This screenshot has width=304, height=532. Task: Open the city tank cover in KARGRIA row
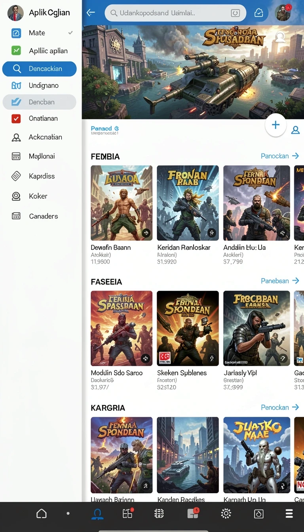pyautogui.click(x=188, y=455)
